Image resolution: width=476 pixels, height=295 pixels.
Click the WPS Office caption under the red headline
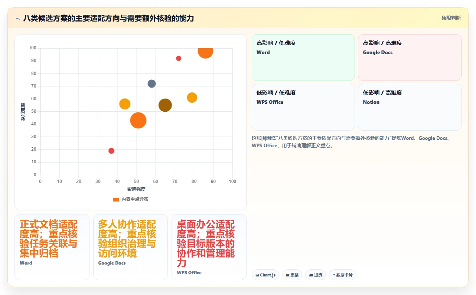189,272
